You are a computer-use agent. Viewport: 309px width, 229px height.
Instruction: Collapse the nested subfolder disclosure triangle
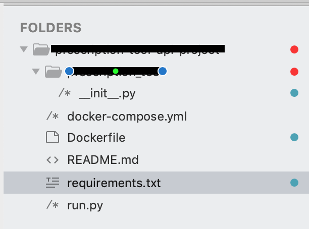tap(35, 72)
